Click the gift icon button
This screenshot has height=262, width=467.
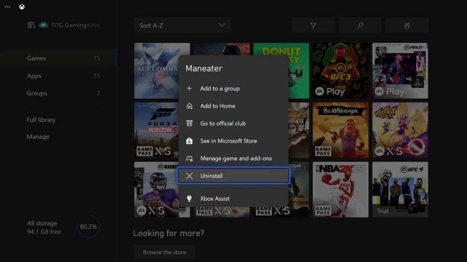click(407, 25)
